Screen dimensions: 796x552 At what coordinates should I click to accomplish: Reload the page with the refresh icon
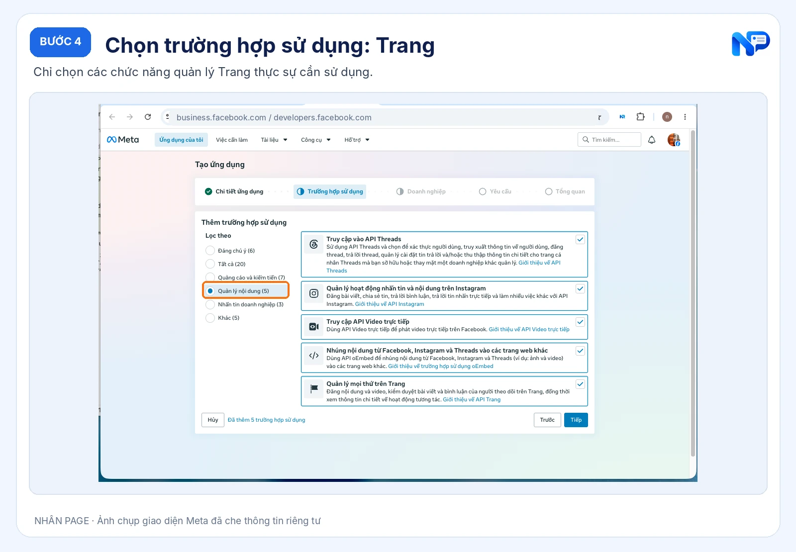point(148,117)
